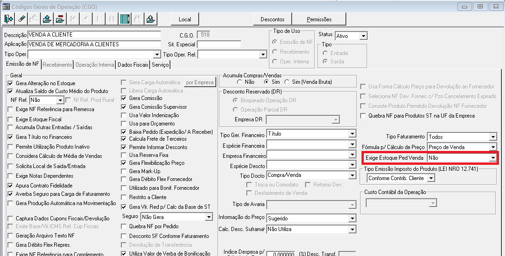The height and width of the screenshot is (256, 505).
Task: Click the eraser clear-form toolbar icon
Action: point(22,19)
